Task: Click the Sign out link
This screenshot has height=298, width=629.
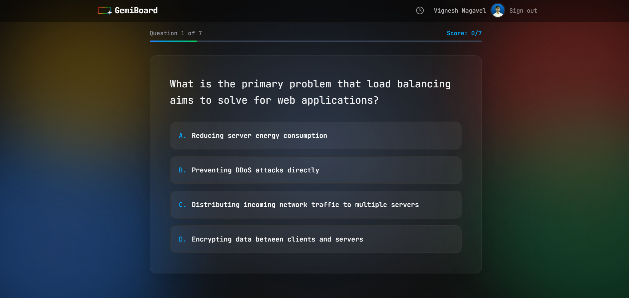Action: (523, 11)
